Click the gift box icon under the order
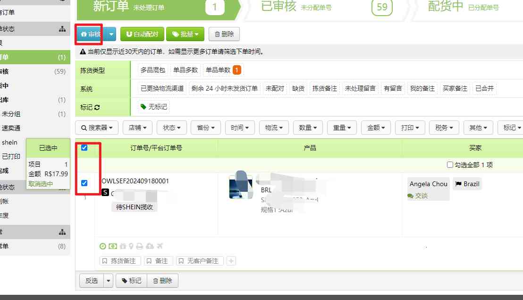523x300 pixels. pyautogui.click(x=123, y=246)
